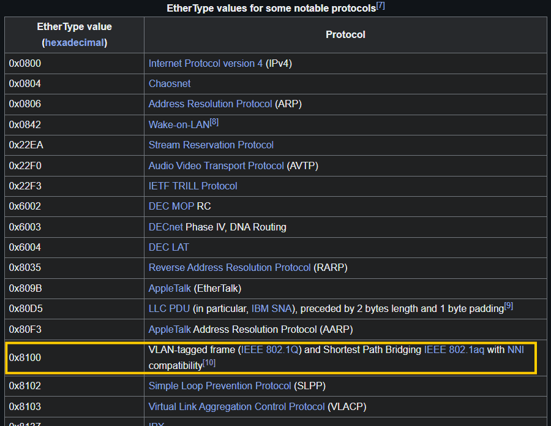Select the 0x22F0 cell
This screenshot has width=551, height=426.
tap(74, 165)
